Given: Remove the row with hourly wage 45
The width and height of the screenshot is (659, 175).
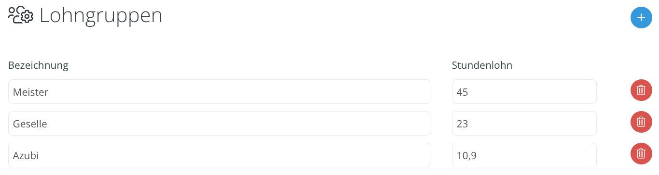Looking at the screenshot, I should pos(641,90).
